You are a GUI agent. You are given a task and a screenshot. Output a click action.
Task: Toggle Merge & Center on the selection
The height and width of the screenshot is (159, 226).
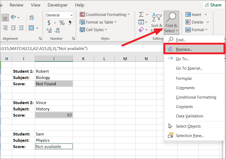click(x=31, y=28)
